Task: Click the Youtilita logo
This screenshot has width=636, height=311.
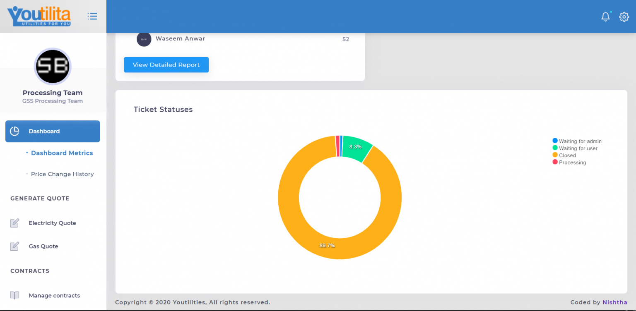Action: pos(39,16)
